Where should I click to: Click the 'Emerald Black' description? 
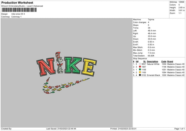[153, 75]
